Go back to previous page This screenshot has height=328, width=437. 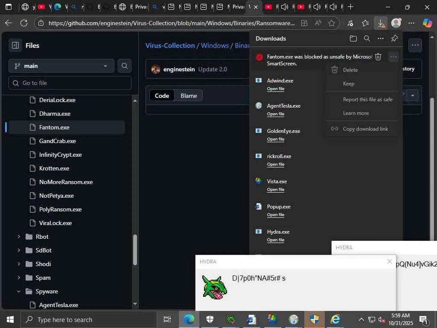pos(9,23)
